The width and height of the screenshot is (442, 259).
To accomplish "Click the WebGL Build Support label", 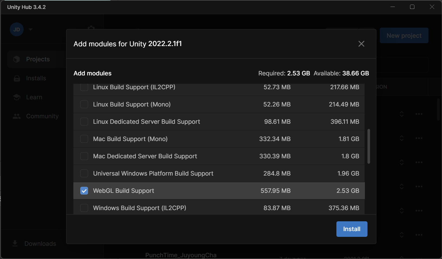I will [x=123, y=191].
